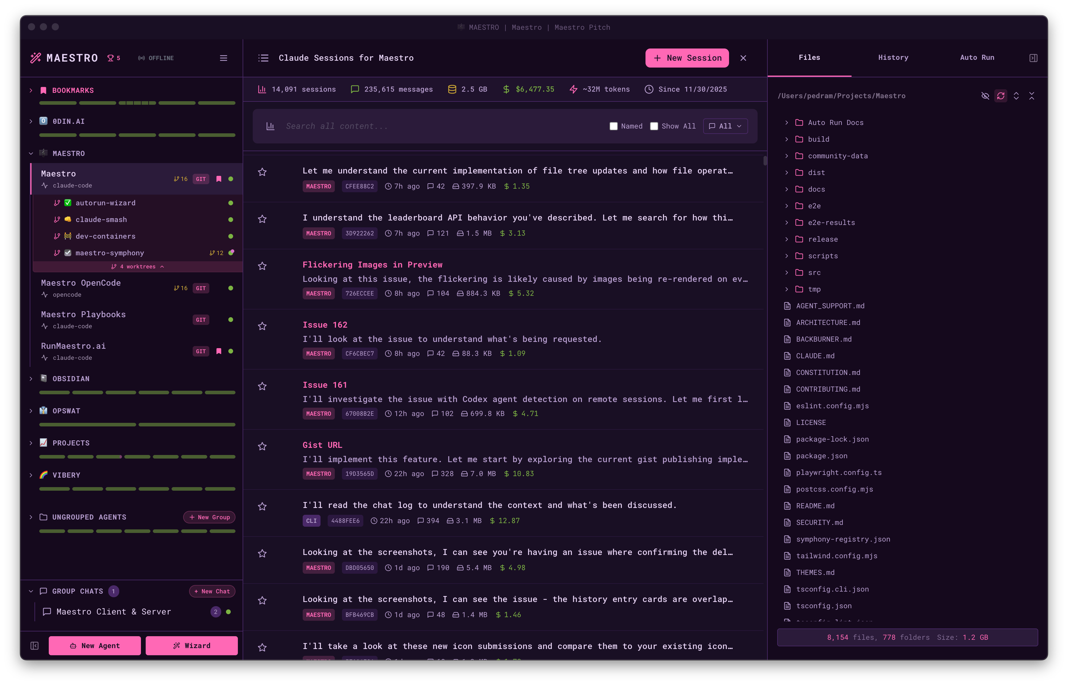
Task: Close the Claude Sessions panel
Action: point(743,58)
